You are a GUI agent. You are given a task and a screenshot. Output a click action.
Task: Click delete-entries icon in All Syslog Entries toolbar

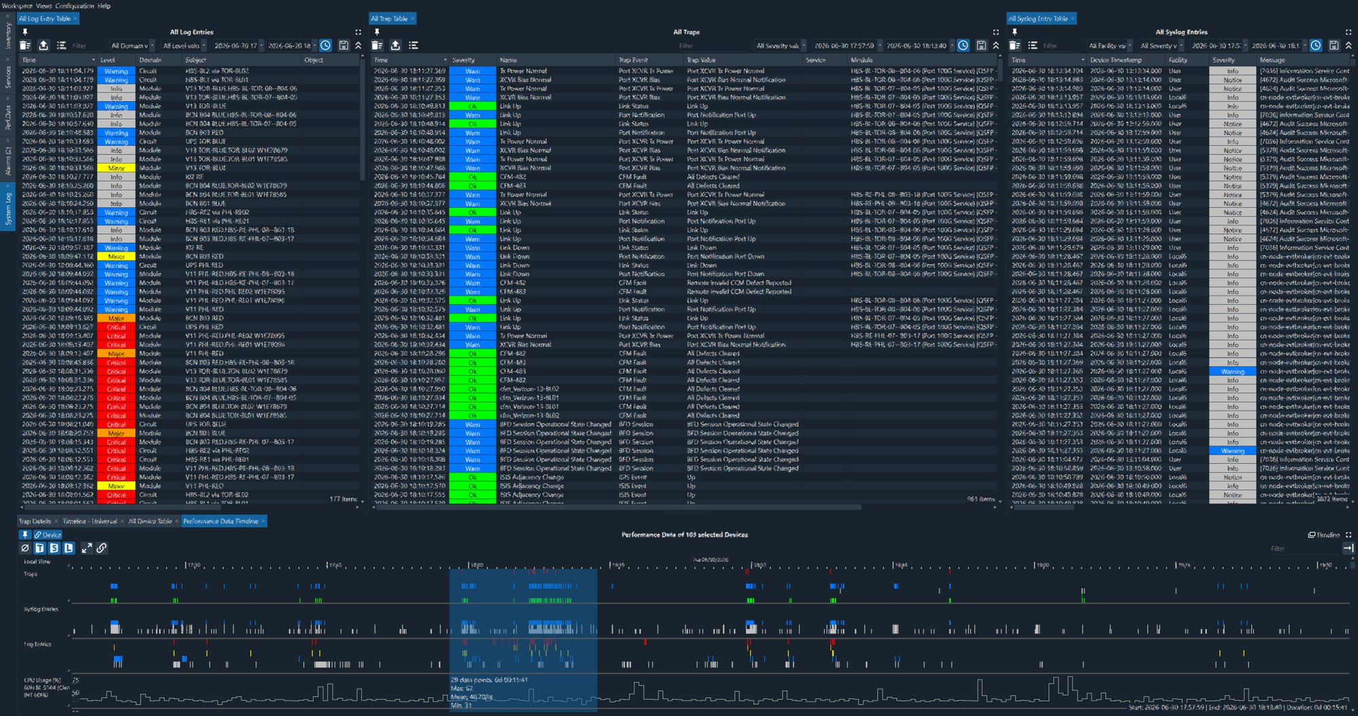(1015, 45)
